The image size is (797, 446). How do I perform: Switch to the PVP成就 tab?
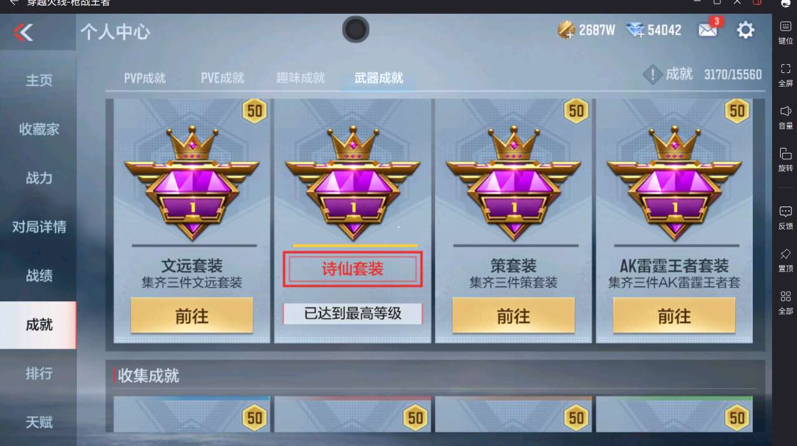(145, 78)
